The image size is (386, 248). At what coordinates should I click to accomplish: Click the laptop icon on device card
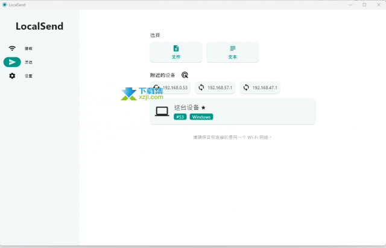[162, 111]
